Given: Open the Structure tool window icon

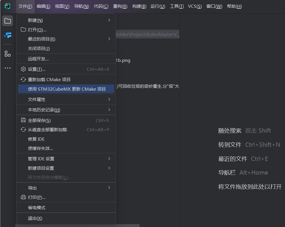Looking at the screenshot, I should pos(7,54).
